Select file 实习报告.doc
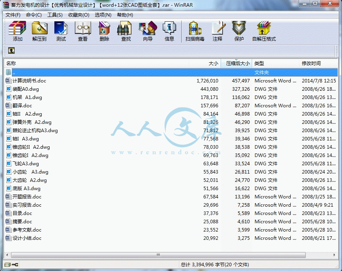The width and height of the screenshot is (342, 271). point(27,205)
